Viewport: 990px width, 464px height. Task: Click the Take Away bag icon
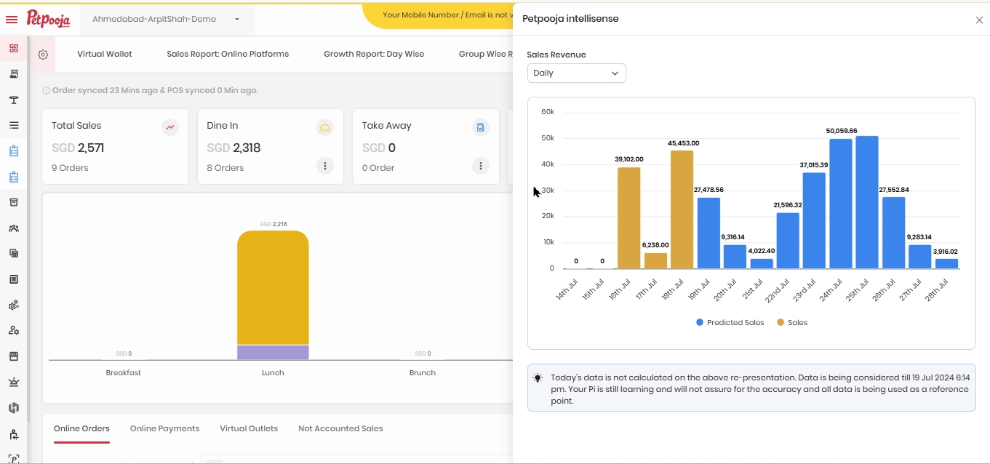click(x=480, y=128)
